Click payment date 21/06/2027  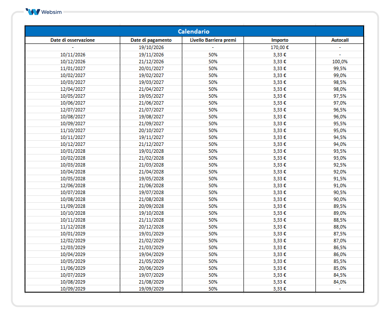(x=151, y=103)
